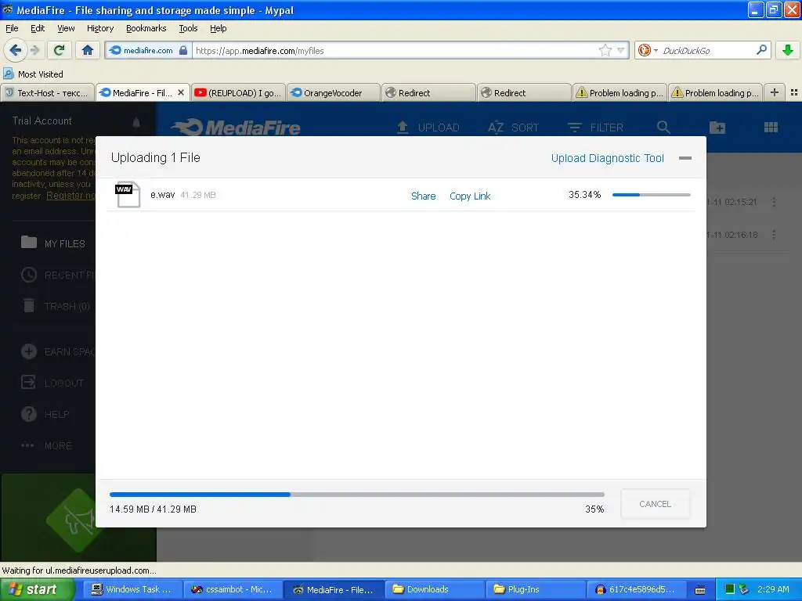Open the Most Visited bookmarks folder
The image size is (802, 601).
(x=33, y=74)
